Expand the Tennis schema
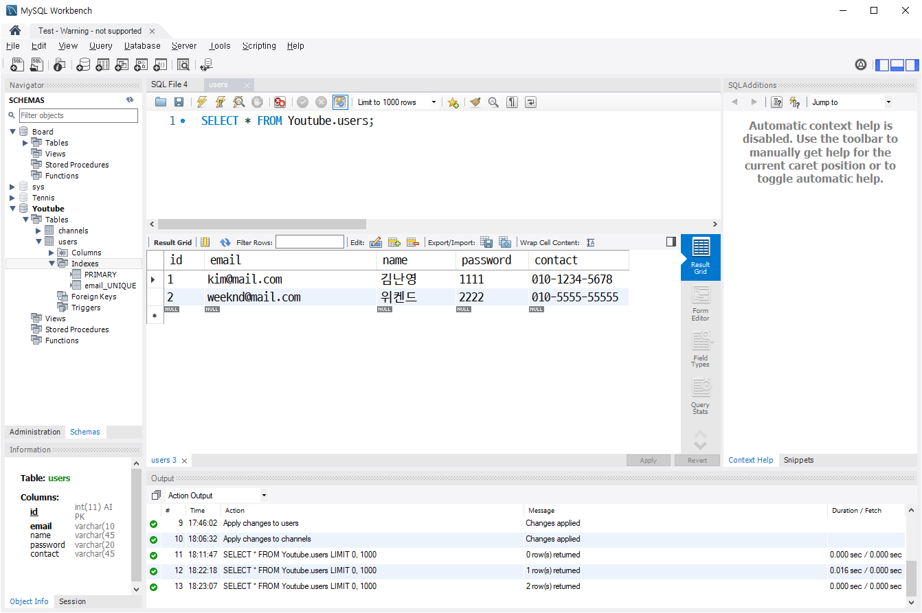The height and width of the screenshot is (613, 922). coord(12,198)
